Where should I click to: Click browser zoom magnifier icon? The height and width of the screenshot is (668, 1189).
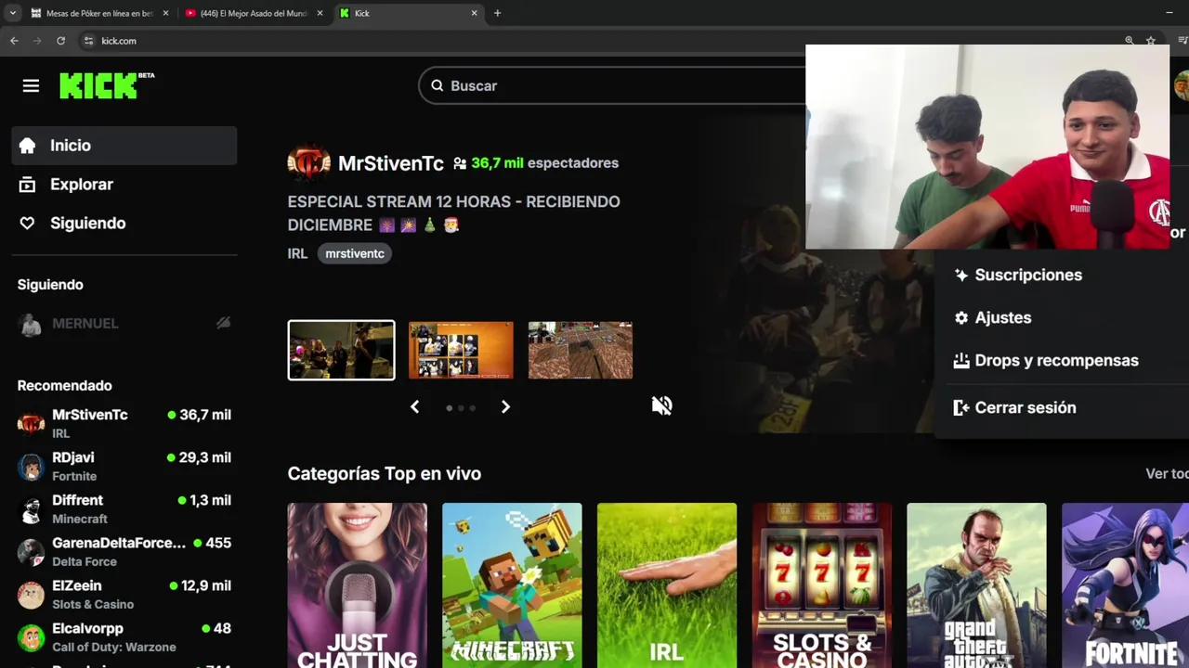[x=1129, y=41]
